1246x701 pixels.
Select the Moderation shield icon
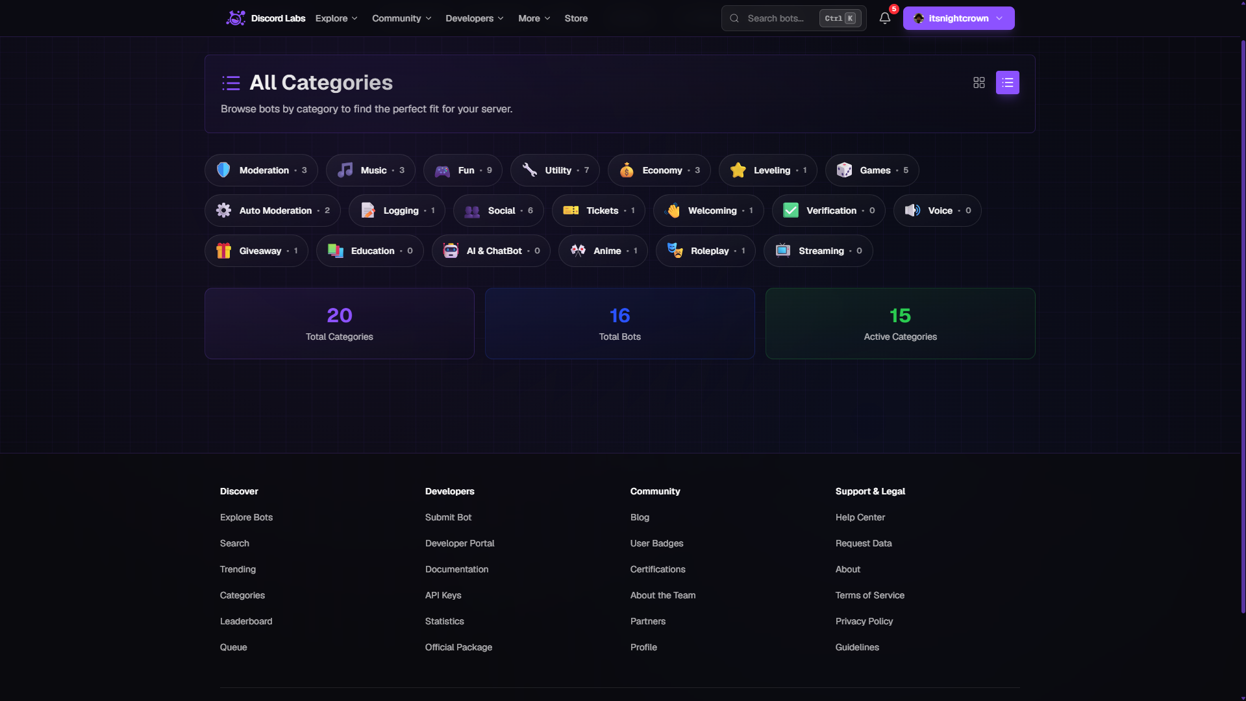223,170
